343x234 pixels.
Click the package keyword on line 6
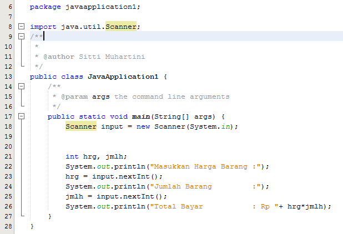[46, 7]
